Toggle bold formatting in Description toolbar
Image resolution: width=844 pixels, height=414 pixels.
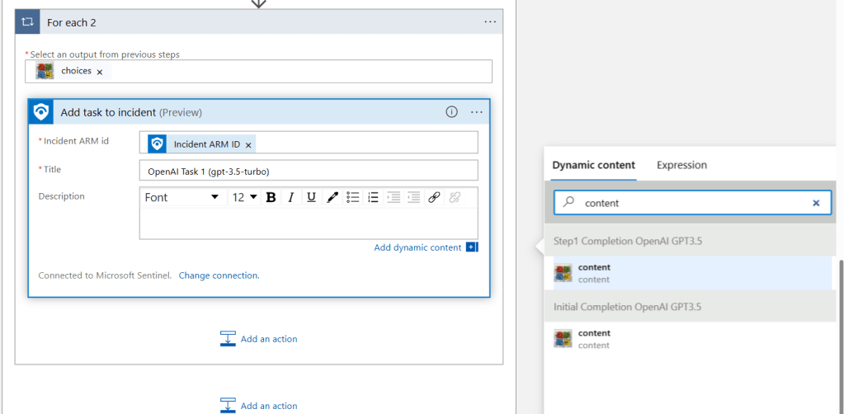271,197
